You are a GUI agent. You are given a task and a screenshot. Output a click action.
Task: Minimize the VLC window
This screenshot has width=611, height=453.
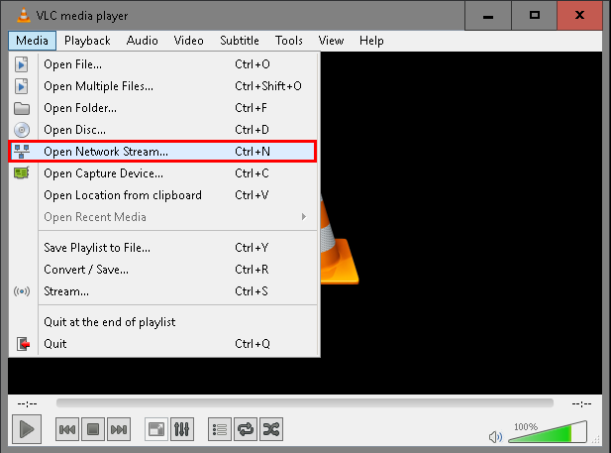(x=488, y=16)
